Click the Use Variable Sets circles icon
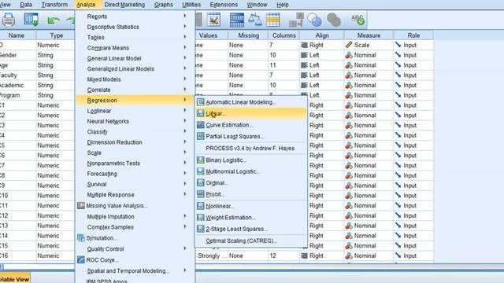Image resolution: width=504 pixels, height=283 pixels. pyautogui.click(x=314, y=20)
